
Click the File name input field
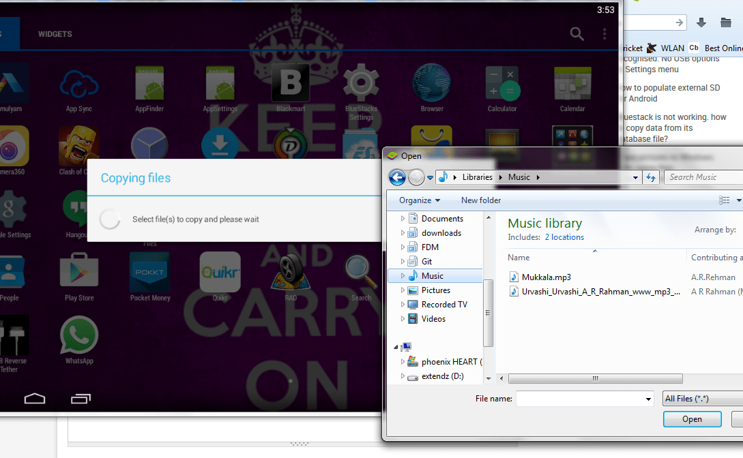coord(579,399)
